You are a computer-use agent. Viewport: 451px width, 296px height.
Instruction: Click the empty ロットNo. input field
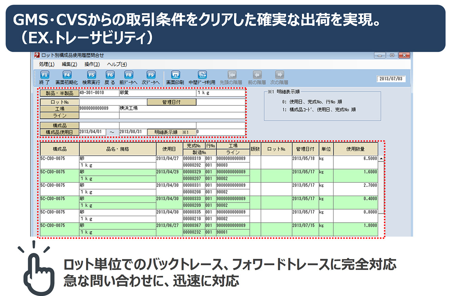113,102
